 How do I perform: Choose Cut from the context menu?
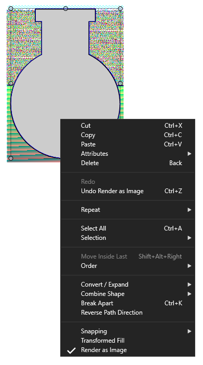[x=128, y=126]
